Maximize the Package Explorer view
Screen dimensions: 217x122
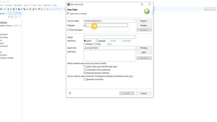click(x=19, y=13)
